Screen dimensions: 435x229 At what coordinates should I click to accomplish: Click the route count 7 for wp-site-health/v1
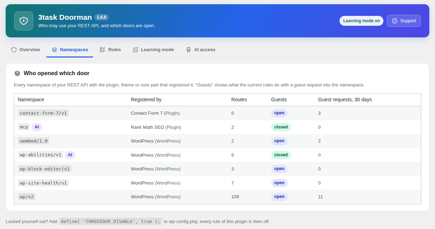233,183
